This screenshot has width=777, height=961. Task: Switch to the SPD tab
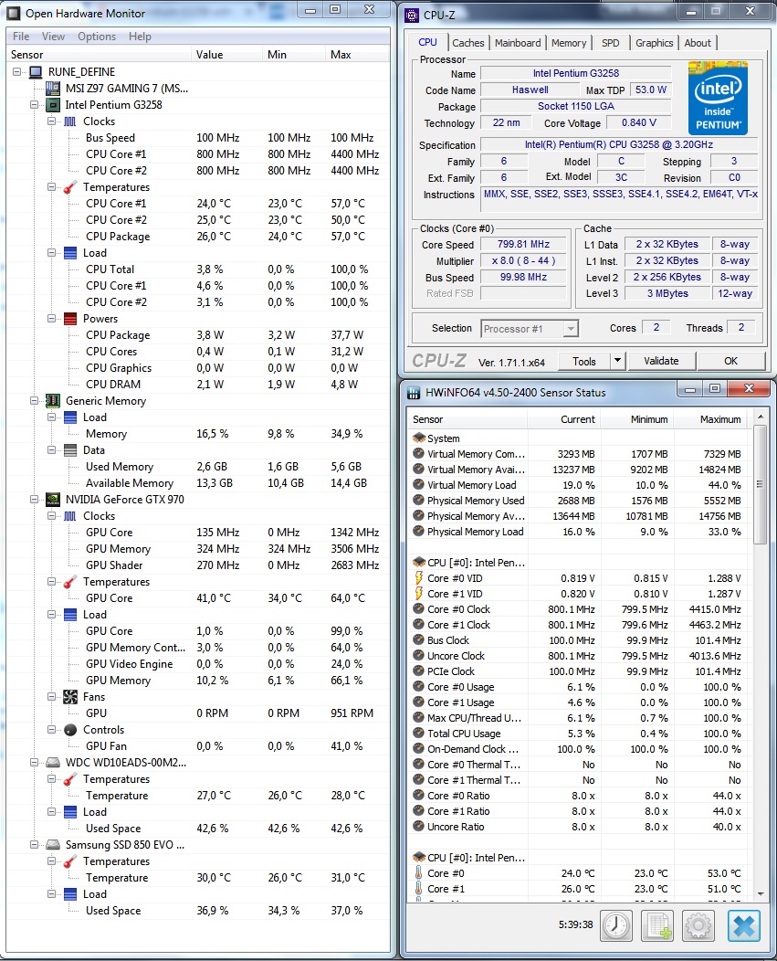coord(610,43)
